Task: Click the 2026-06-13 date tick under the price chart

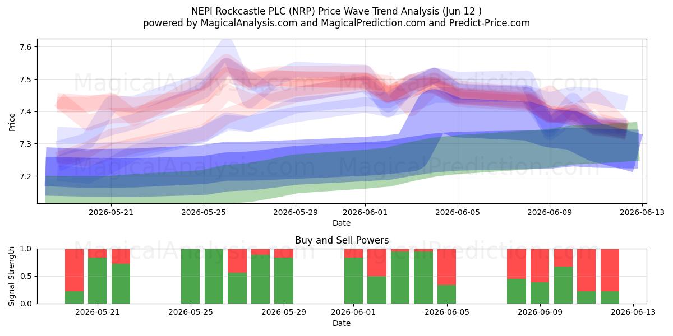Action: click(643, 212)
